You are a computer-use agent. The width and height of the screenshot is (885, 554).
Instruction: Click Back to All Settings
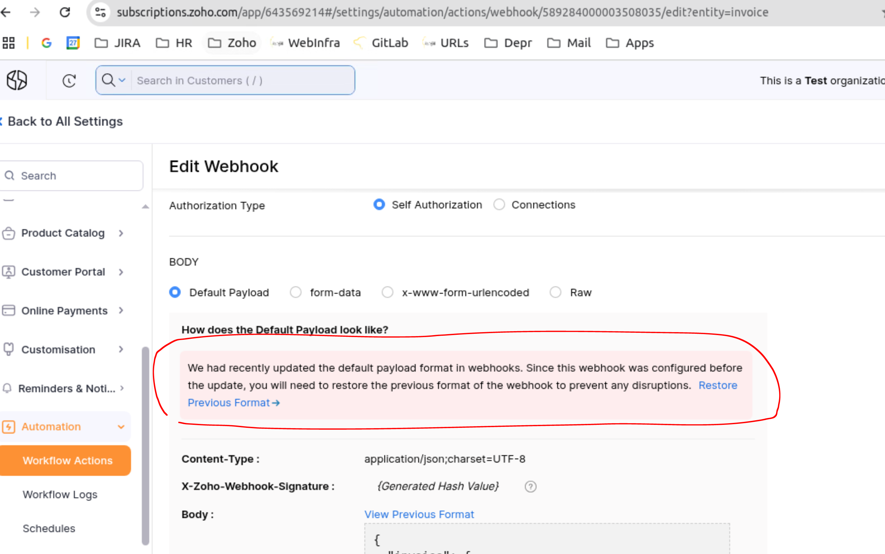65,121
